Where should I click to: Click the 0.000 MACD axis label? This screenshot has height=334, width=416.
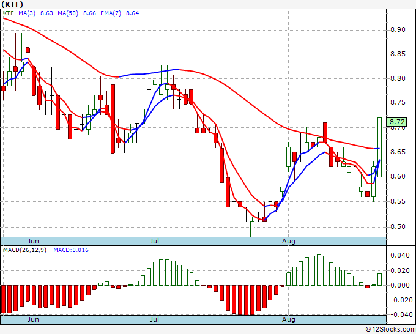click(401, 285)
